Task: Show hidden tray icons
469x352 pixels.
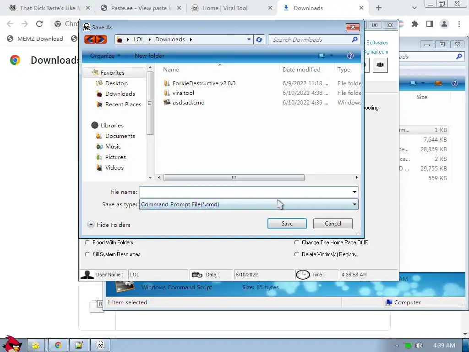Action: (397, 346)
